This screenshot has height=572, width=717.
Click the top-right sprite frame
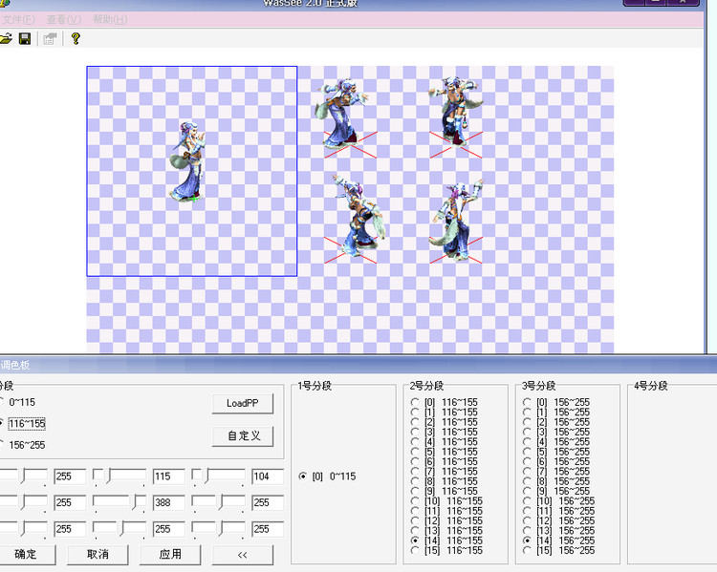pos(456,118)
